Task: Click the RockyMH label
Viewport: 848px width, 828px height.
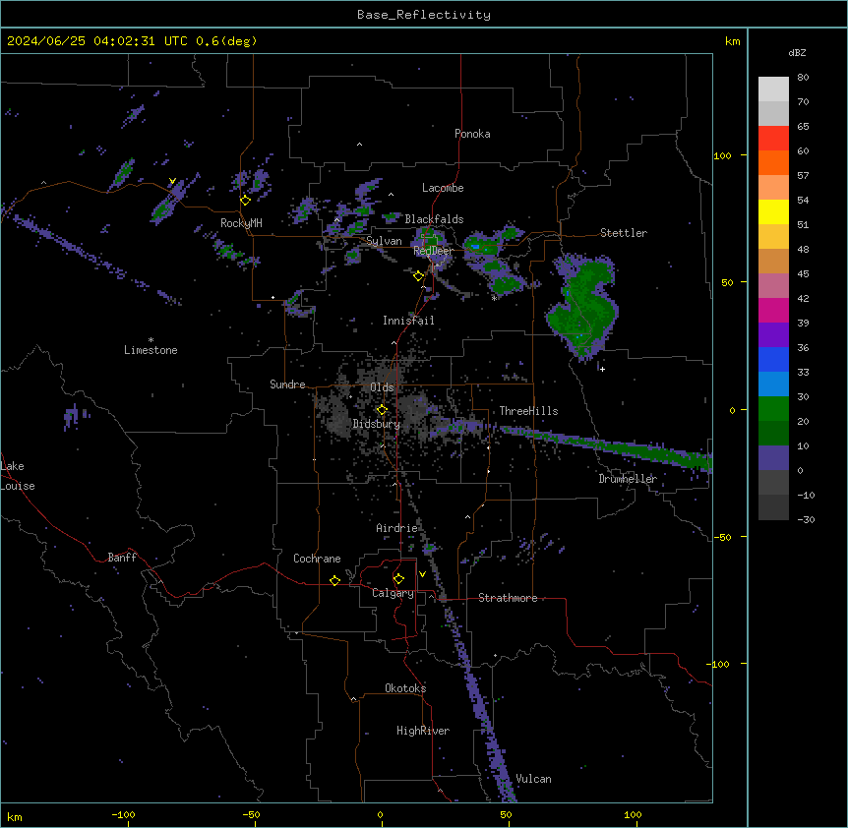Action: 241,222
